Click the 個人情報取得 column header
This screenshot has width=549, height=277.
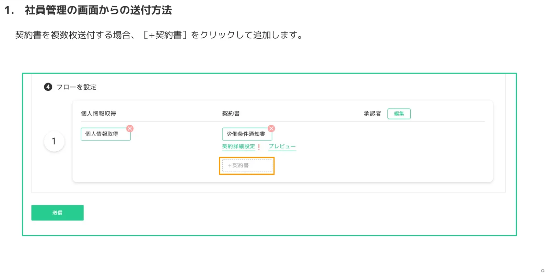98,114
